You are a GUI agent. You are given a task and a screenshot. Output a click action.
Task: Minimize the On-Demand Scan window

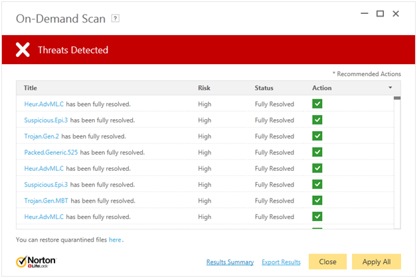coord(364,13)
